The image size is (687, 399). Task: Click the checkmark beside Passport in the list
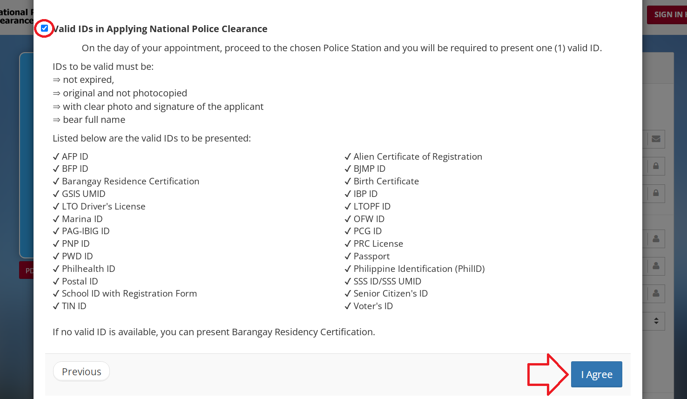pos(348,256)
